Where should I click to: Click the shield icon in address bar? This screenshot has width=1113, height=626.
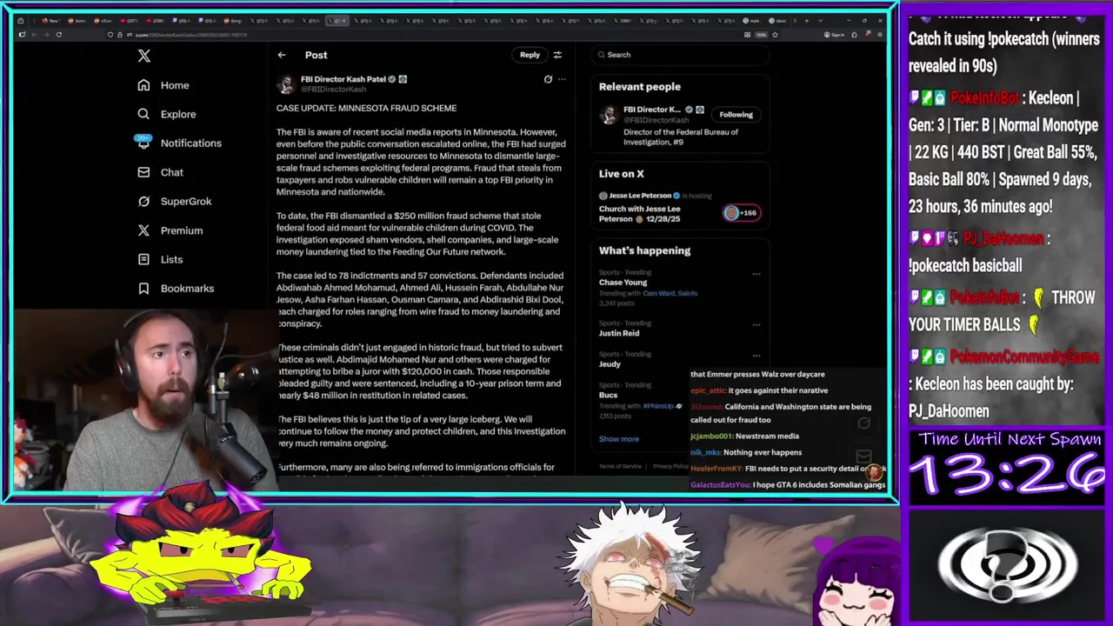tap(110, 35)
